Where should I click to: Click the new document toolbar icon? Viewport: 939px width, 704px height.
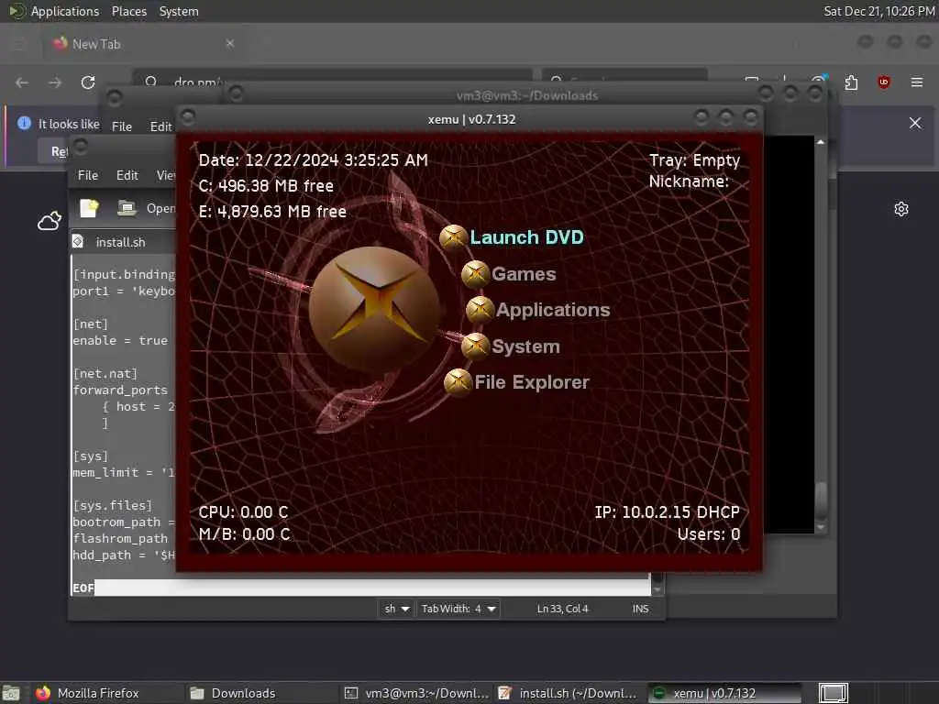89,208
